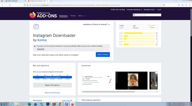
Task: Click the Add to Firefox button
Action: (103, 55)
